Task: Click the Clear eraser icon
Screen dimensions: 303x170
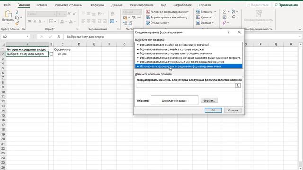Action: [x=224, y=23]
